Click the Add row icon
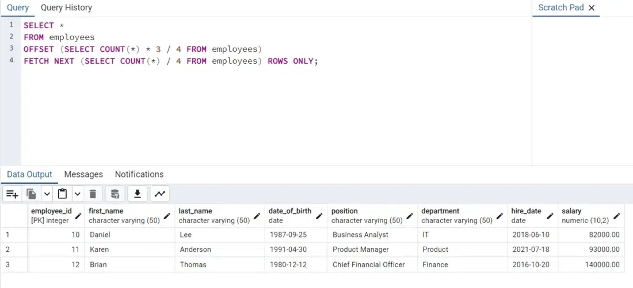This screenshot has width=633, height=288. (x=12, y=194)
